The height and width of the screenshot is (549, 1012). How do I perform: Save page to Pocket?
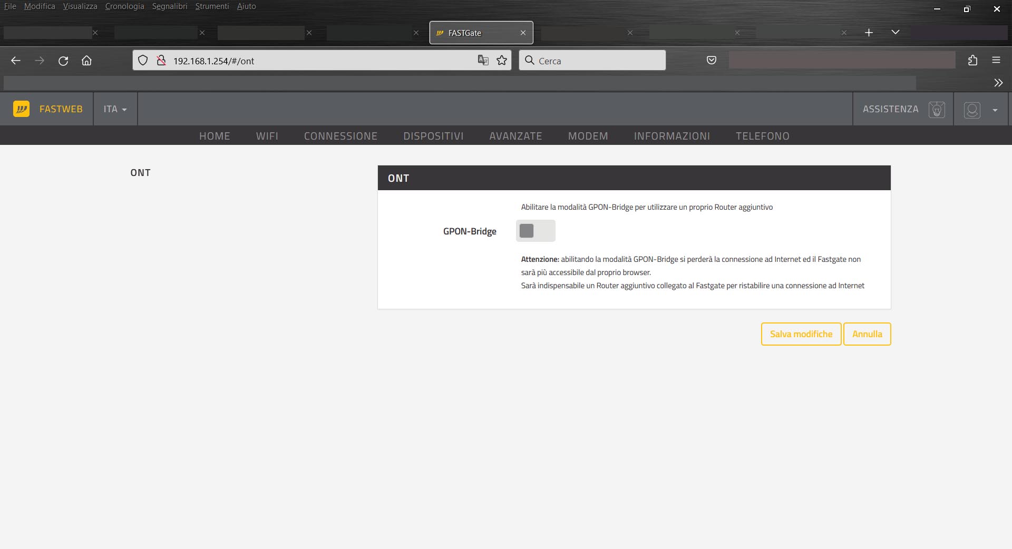(711, 60)
